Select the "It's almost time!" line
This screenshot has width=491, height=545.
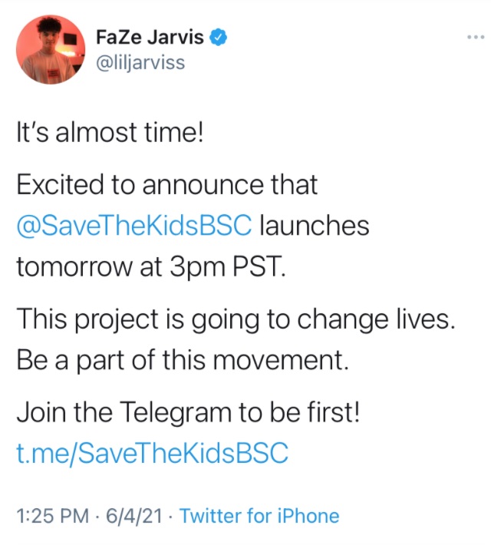(x=110, y=133)
